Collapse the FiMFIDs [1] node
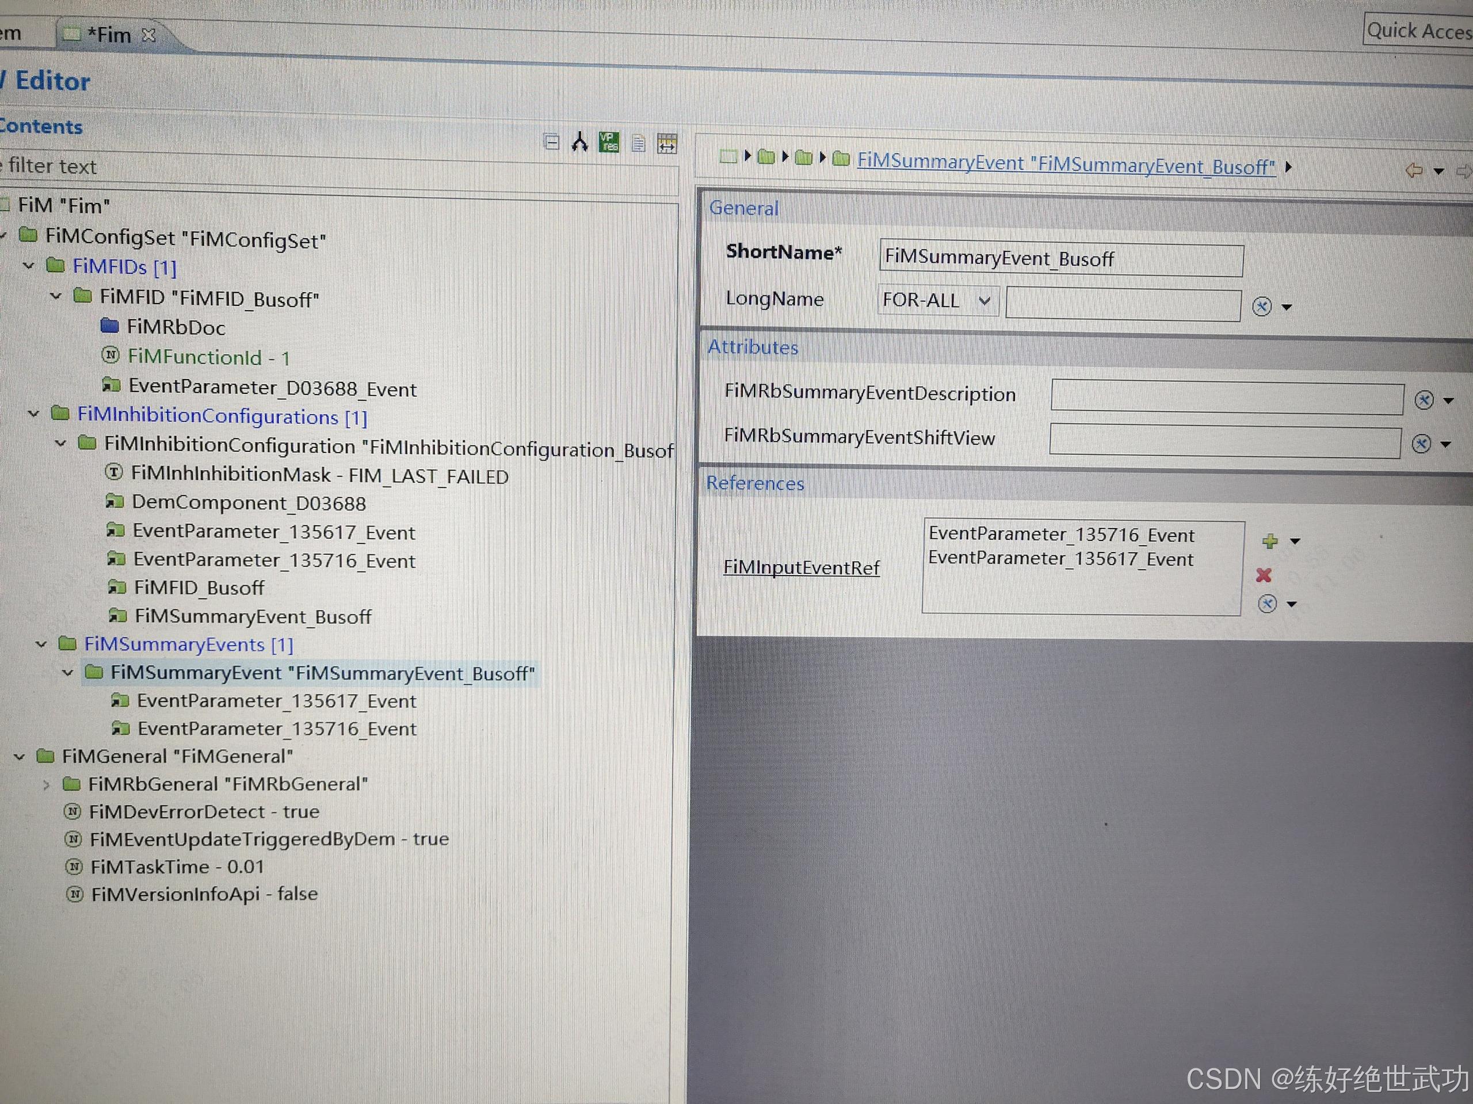1473x1104 pixels. pos(29,266)
